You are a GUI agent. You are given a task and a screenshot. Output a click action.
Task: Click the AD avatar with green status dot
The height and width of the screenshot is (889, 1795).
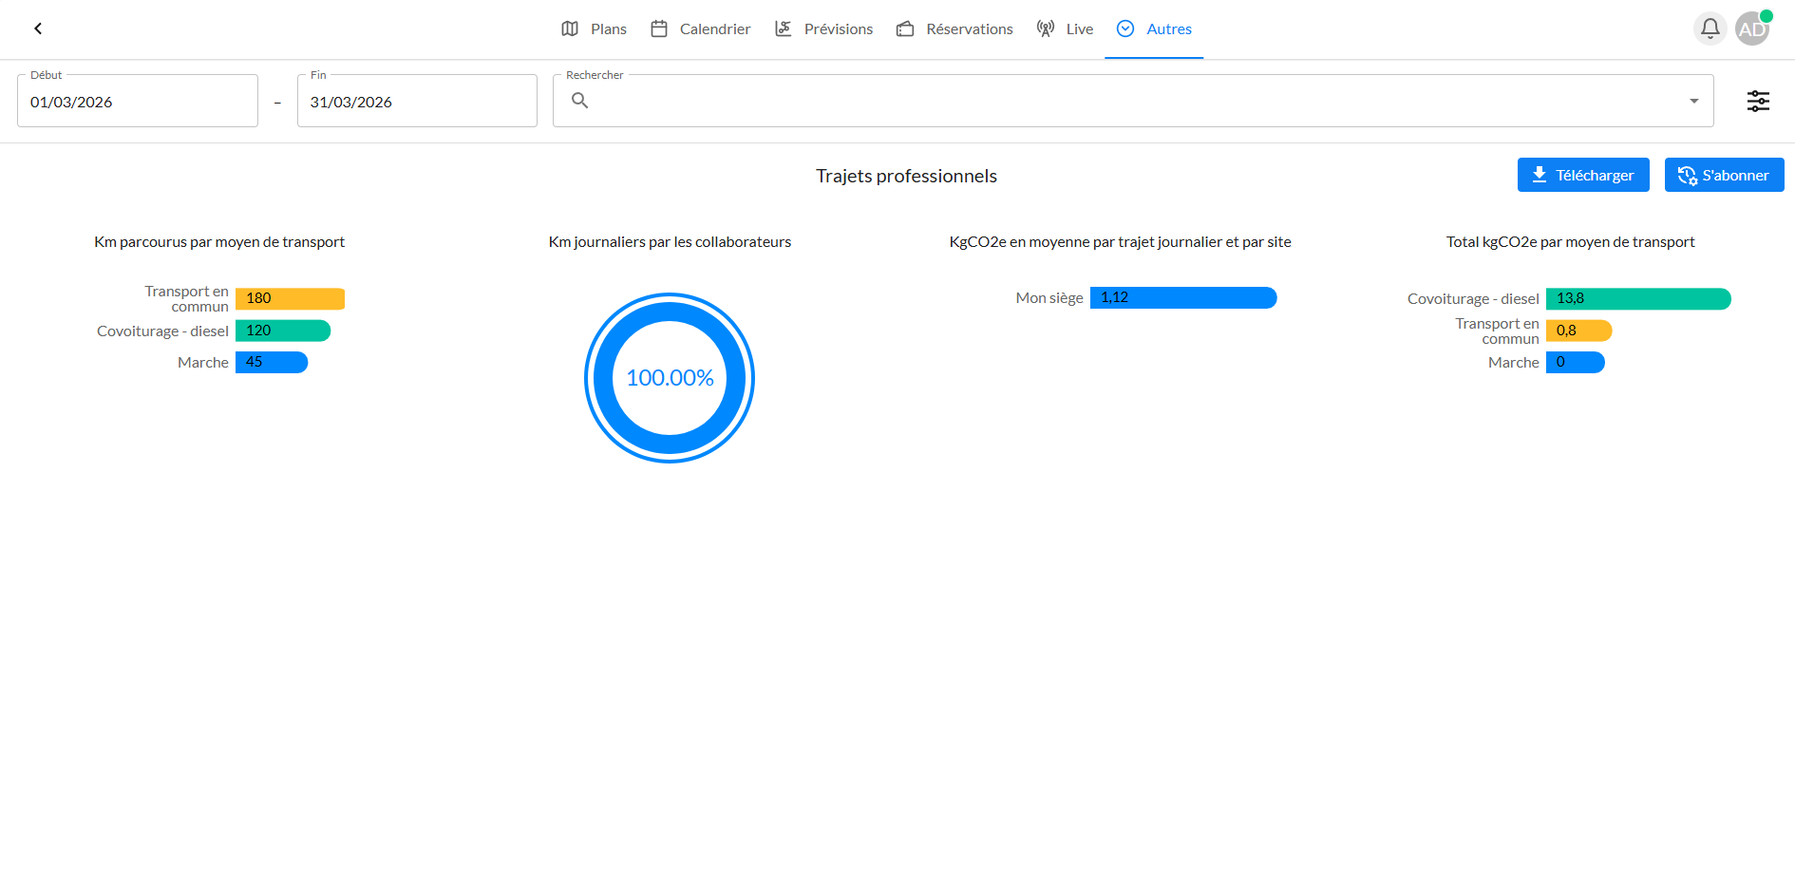tap(1752, 28)
